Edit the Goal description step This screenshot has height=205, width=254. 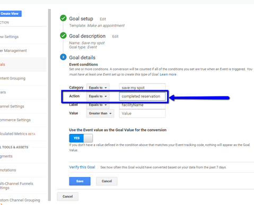tap(115, 37)
